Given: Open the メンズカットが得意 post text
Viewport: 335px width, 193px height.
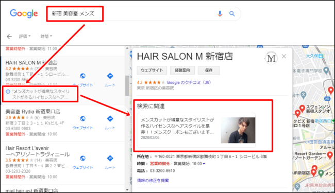Looking at the screenshot, I should [x=177, y=126].
